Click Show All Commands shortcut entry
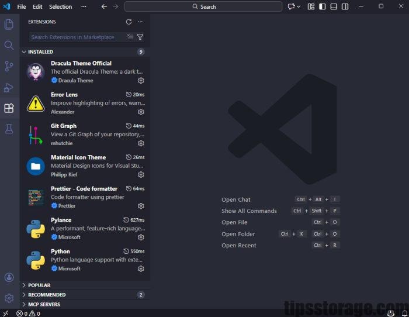 click(x=249, y=211)
